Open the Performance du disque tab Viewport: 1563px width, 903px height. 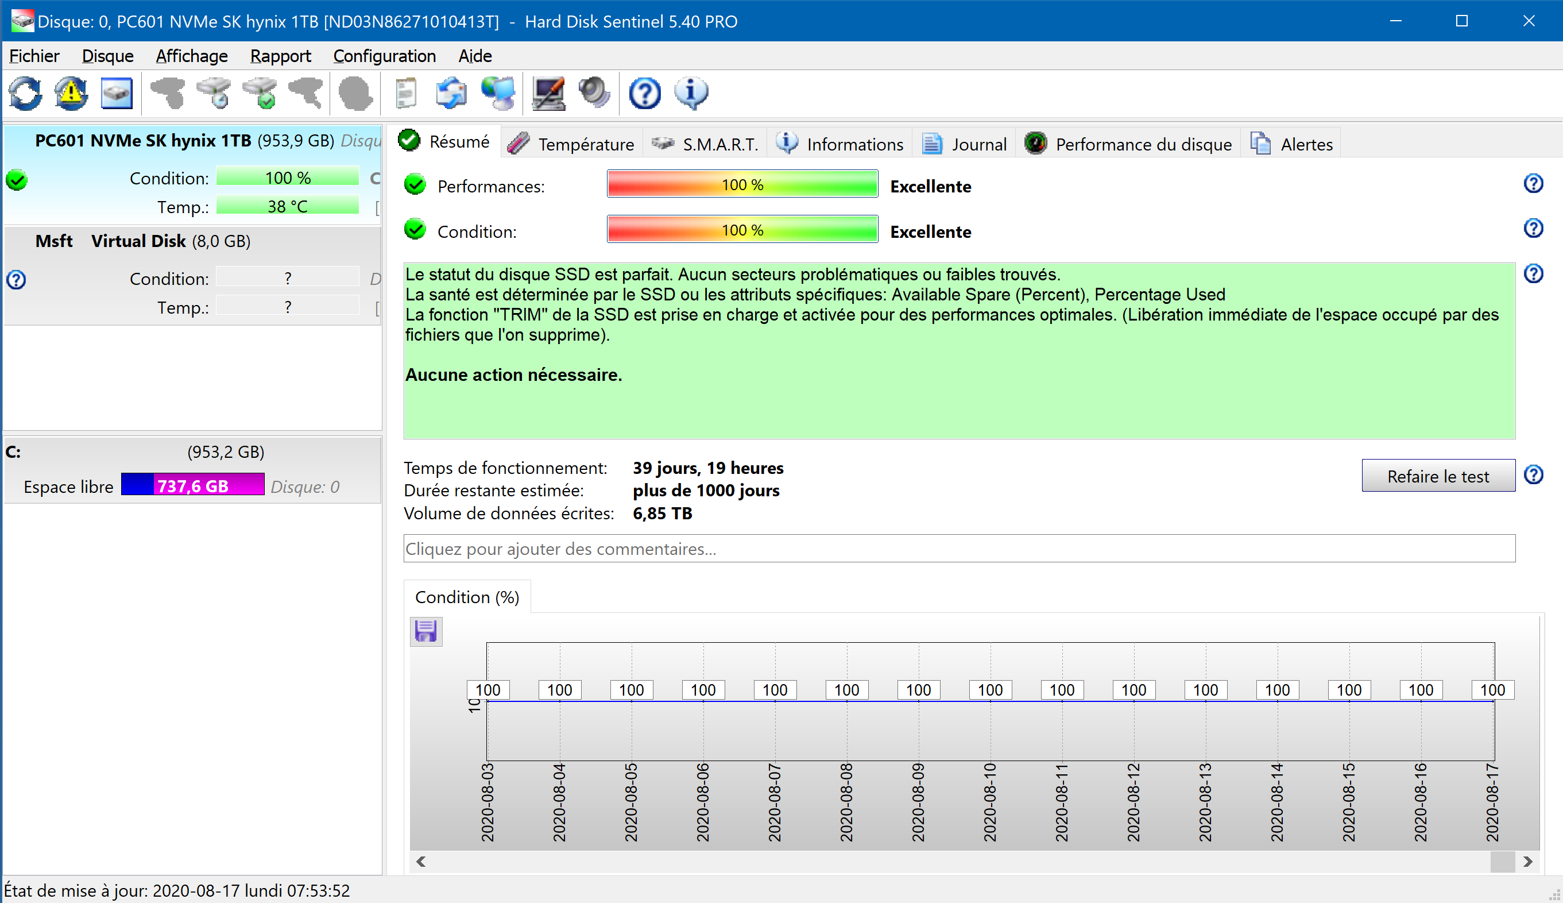pyautogui.click(x=1128, y=144)
